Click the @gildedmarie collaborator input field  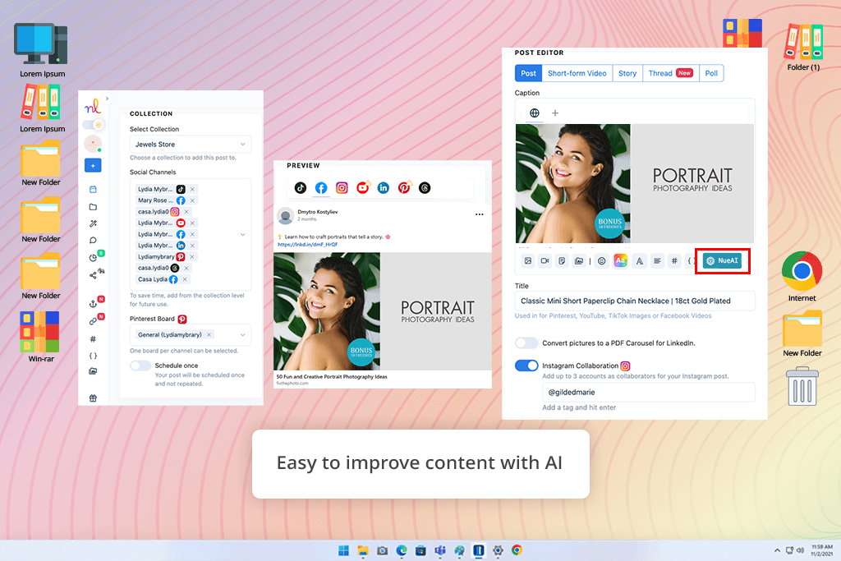pyautogui.click(x=649, y=392)
